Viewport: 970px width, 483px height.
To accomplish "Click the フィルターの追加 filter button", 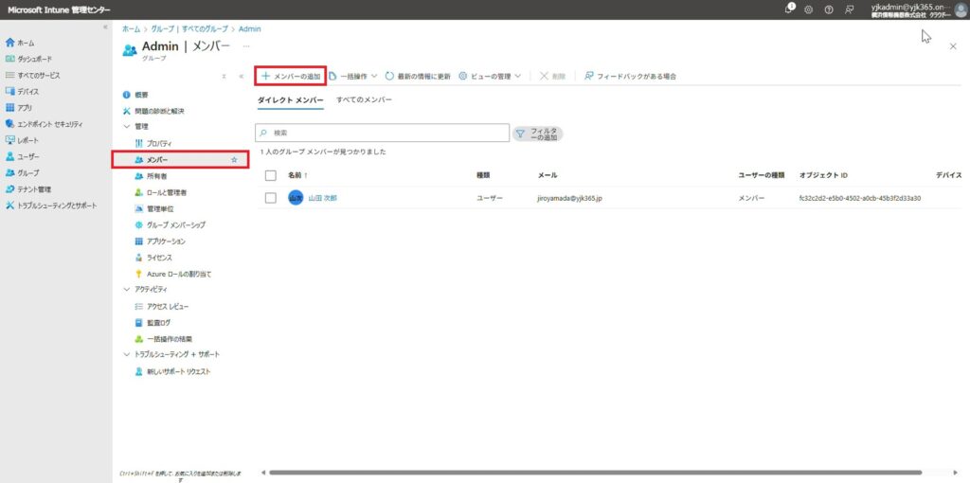I will point(537,134).
